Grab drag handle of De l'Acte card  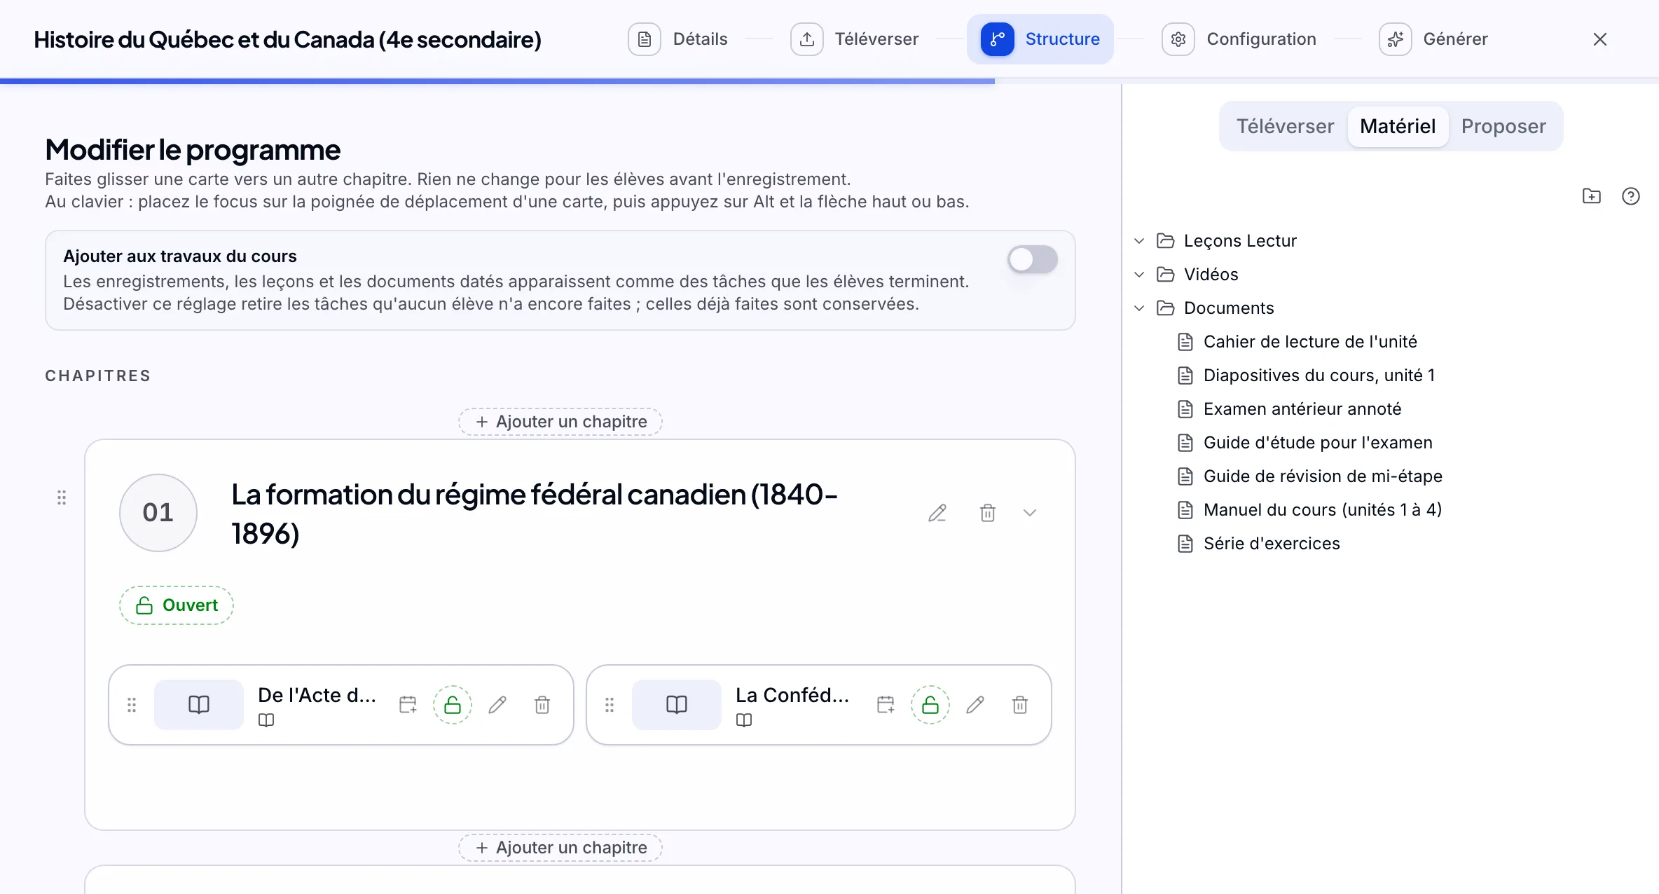click(x=132, y=705)
